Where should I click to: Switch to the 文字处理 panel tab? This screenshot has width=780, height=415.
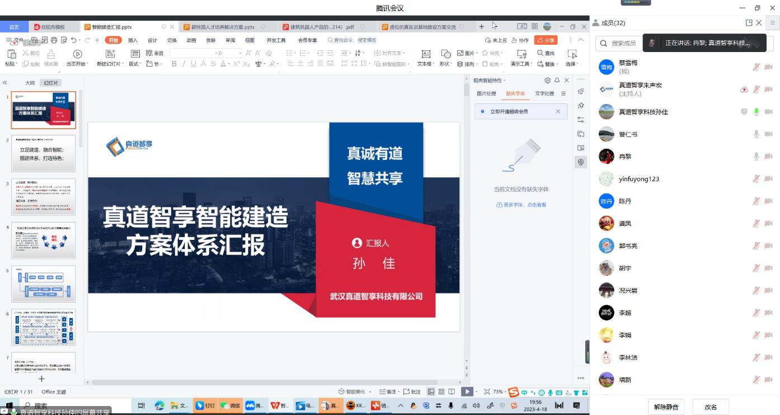point(544,93)
